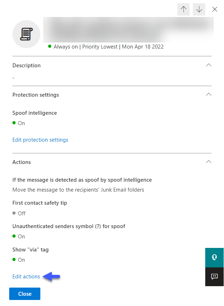Open the feedback chat icon
224x306 pixels.
(x=214, y=277)
